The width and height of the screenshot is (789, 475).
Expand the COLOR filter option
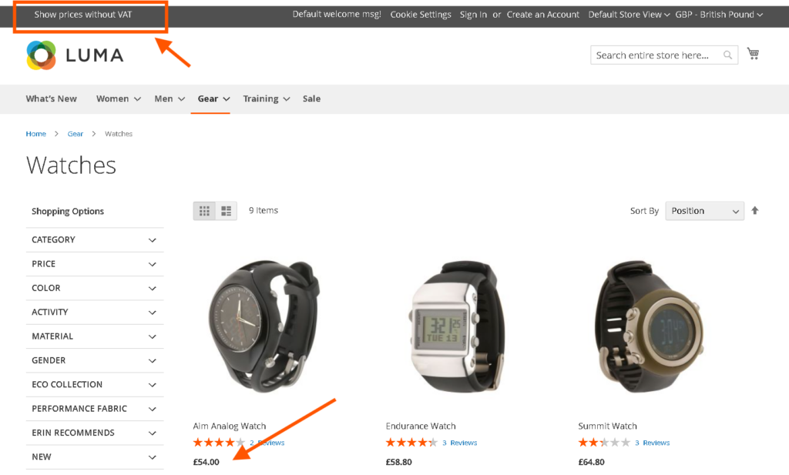[95, 288]
